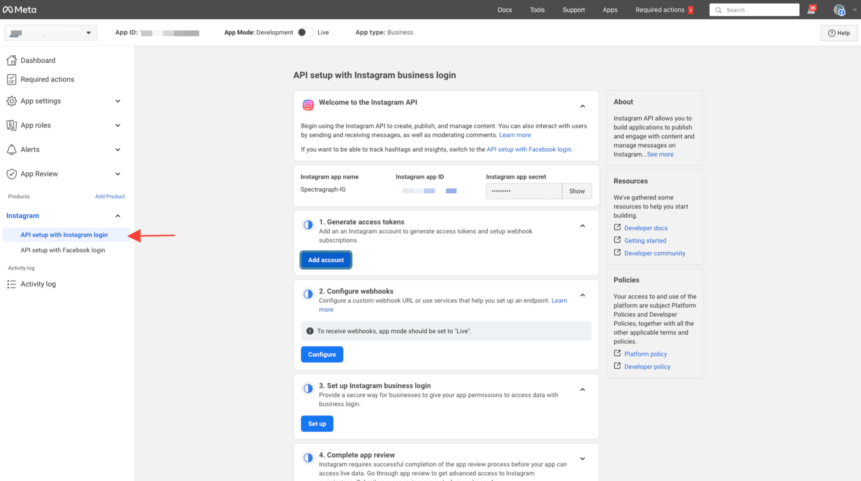
Task: Toggle App Mode to Live
Action: pos(305,32)
